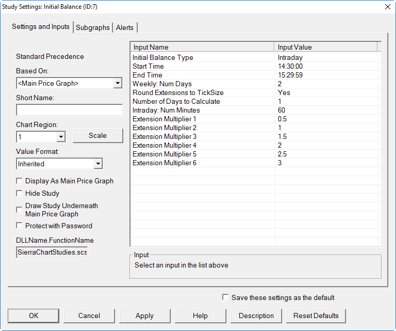
Task: Select Round Extensions to TickSize row
Action: 255,92
